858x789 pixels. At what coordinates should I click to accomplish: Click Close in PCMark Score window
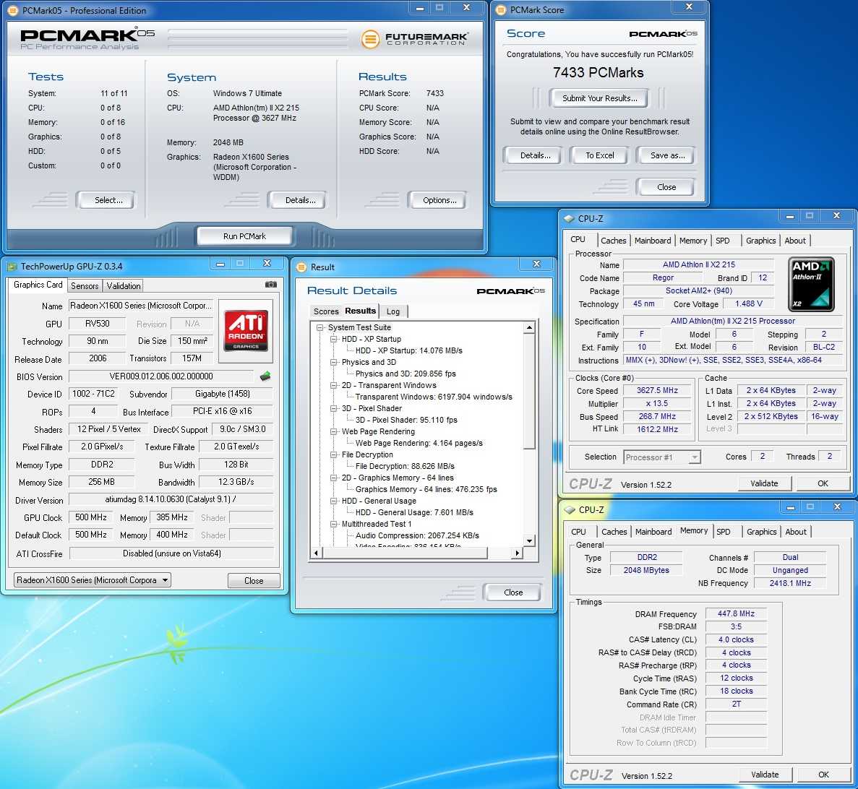666,187
